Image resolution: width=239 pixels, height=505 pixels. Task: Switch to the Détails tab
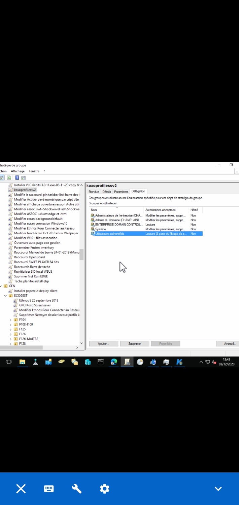107,192
